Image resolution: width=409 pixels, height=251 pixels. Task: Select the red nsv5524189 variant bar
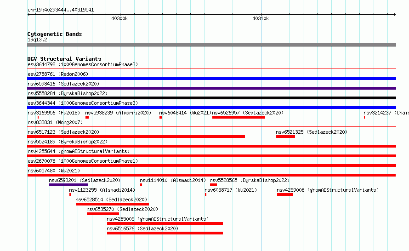point(211,146)
